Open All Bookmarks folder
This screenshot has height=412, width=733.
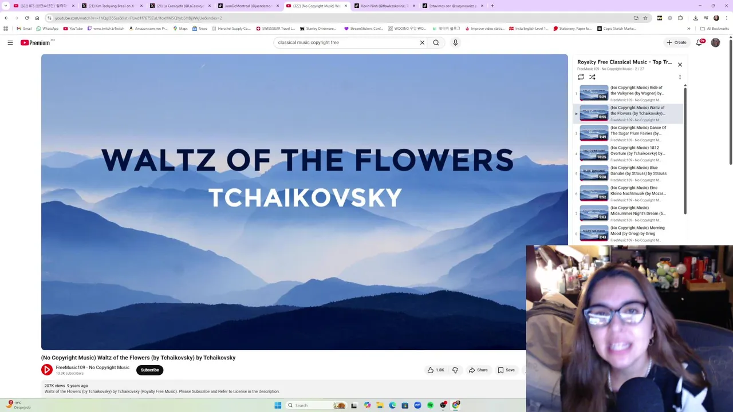click(714, 29)
